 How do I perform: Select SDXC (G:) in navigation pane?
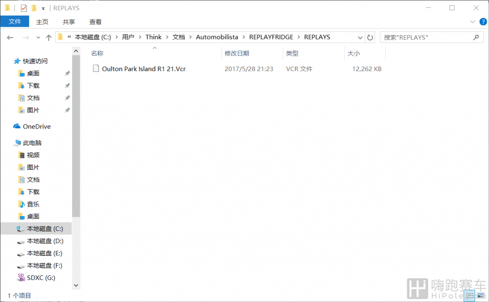coord(41,278)
